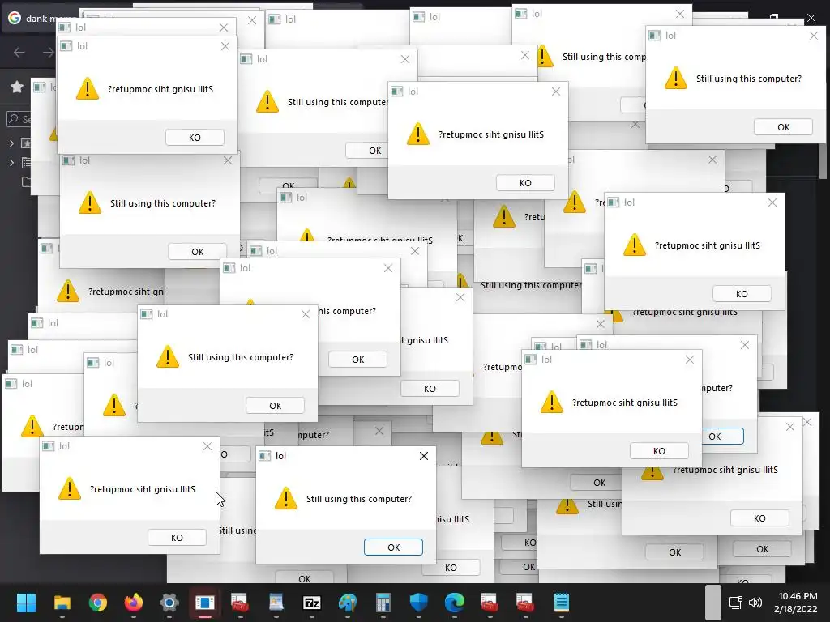Image resolution: width=830 pixels, height=622 pixels.
Task: Open the red toolbox icon beside Edge
Action: point(489,603)
